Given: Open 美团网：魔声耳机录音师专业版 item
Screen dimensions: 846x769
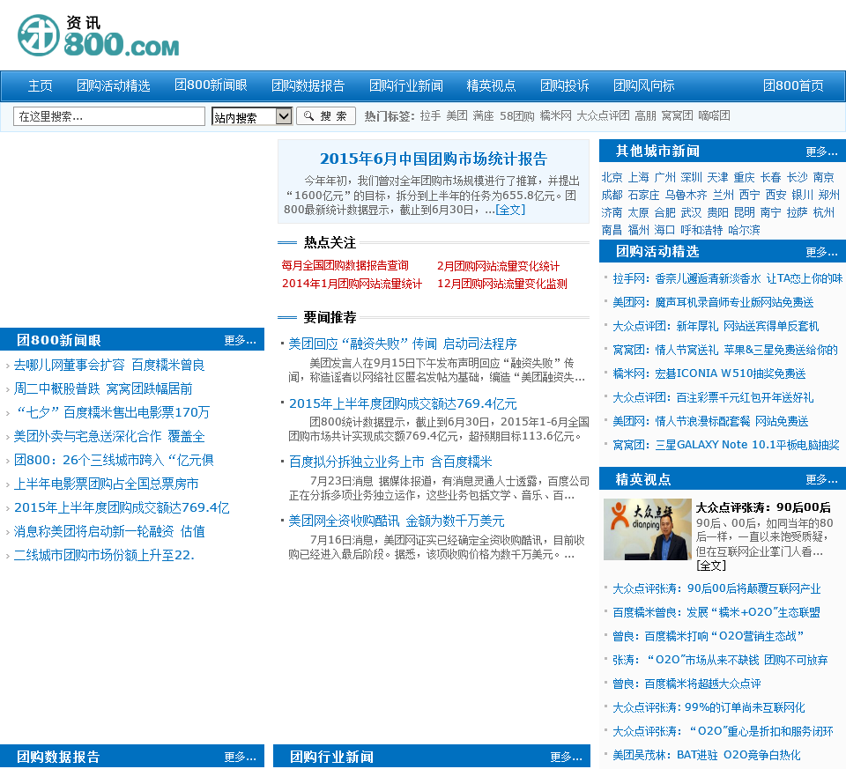Looking at the screenshot, I should tap(713, 302).
